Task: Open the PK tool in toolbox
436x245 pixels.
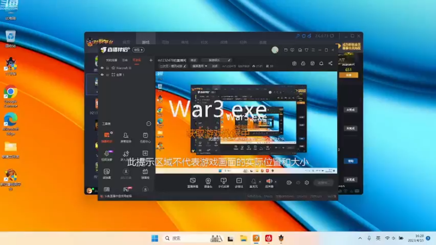Action: click(x=126, y=189)
